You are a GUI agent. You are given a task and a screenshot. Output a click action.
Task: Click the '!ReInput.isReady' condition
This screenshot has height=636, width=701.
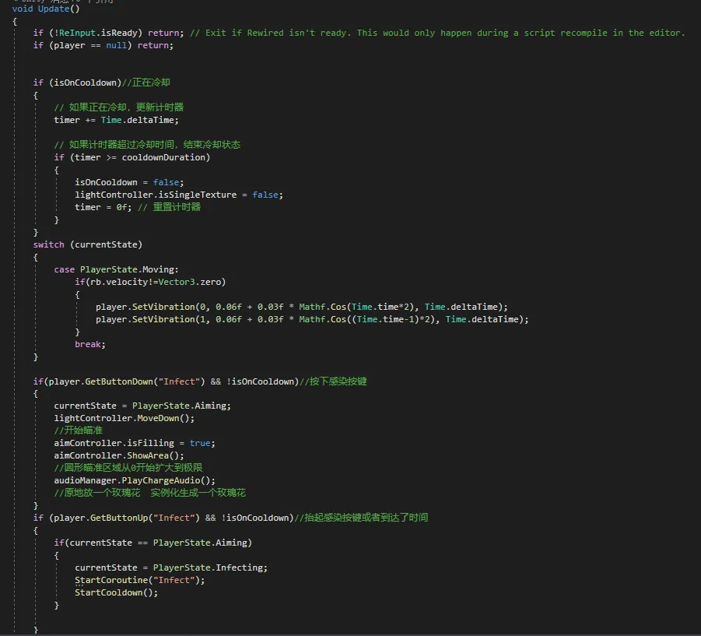pyautogui.click(x=98, y=33)
